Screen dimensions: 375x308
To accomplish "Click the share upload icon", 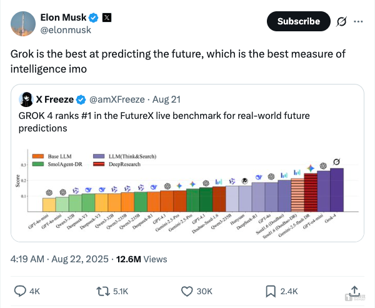I will 354,290.
